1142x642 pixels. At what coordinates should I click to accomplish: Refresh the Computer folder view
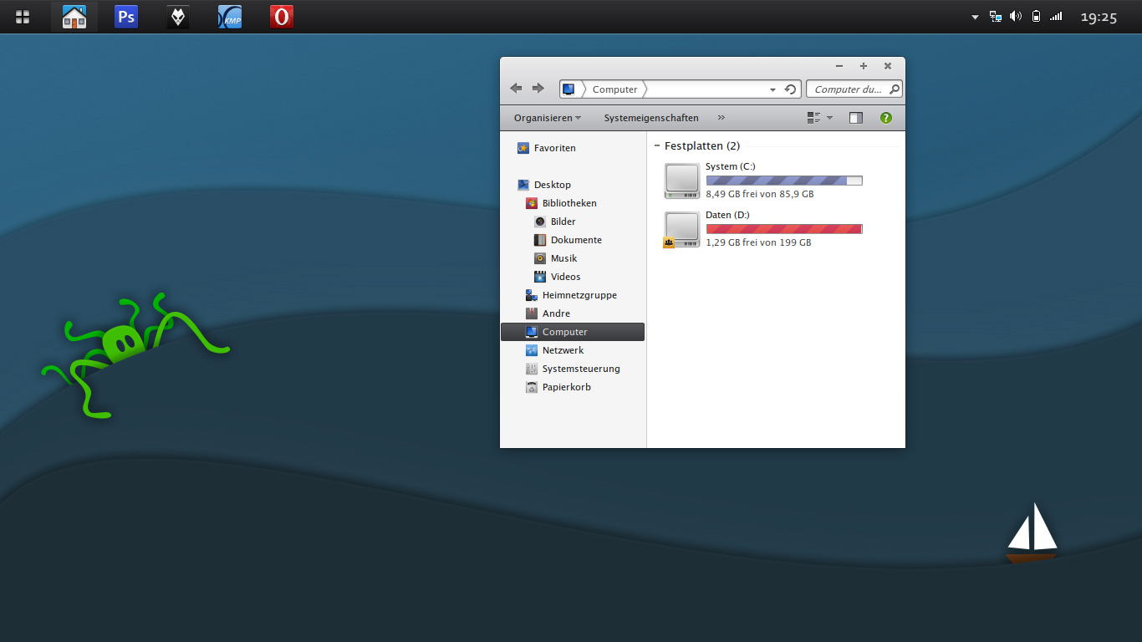pos(791,89)
